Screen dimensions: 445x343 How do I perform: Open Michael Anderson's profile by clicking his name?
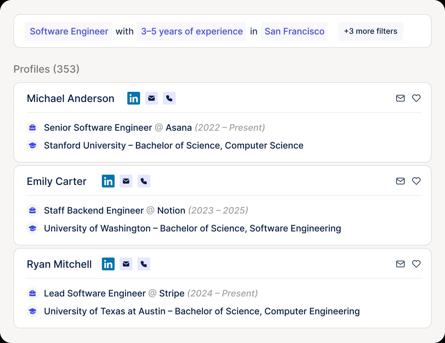coord(71,98)
